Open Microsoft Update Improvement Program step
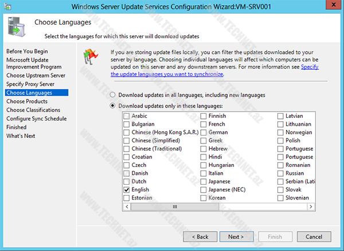This screenshot has width=344, height=251. [x=34, y=63]
